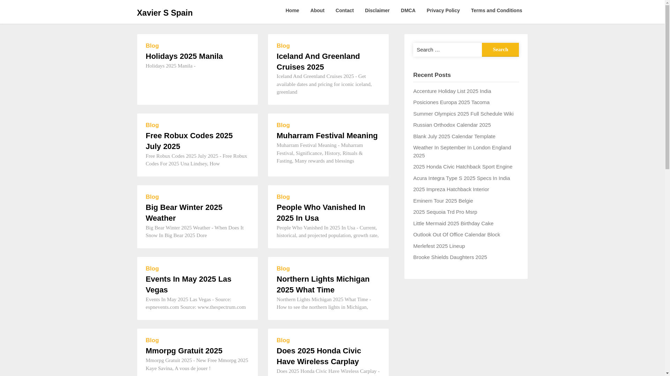Open Brooke Shields Daughters 2025 recent post

450,257
